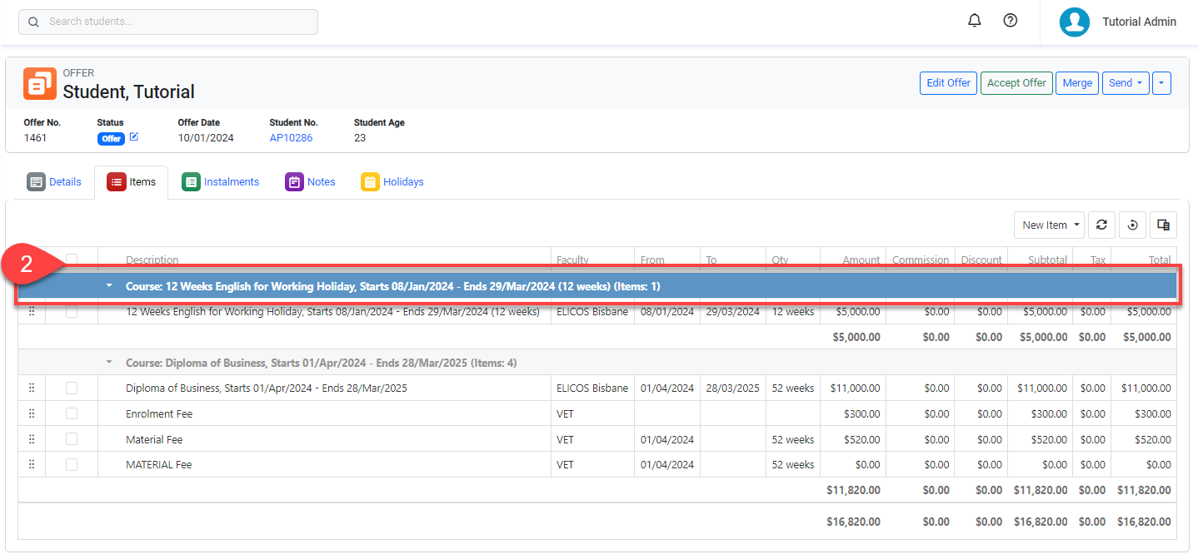Refresh the items list with sync icon
Image resolution: width=1198 pixels, height=559 pixels.
click(x=1101, y=225)
